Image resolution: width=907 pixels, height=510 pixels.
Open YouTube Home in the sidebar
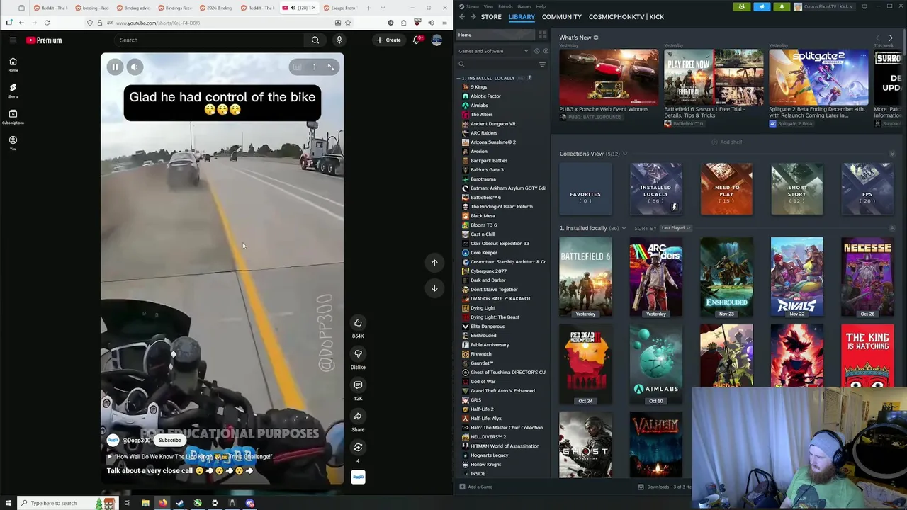tap(13, 64)
